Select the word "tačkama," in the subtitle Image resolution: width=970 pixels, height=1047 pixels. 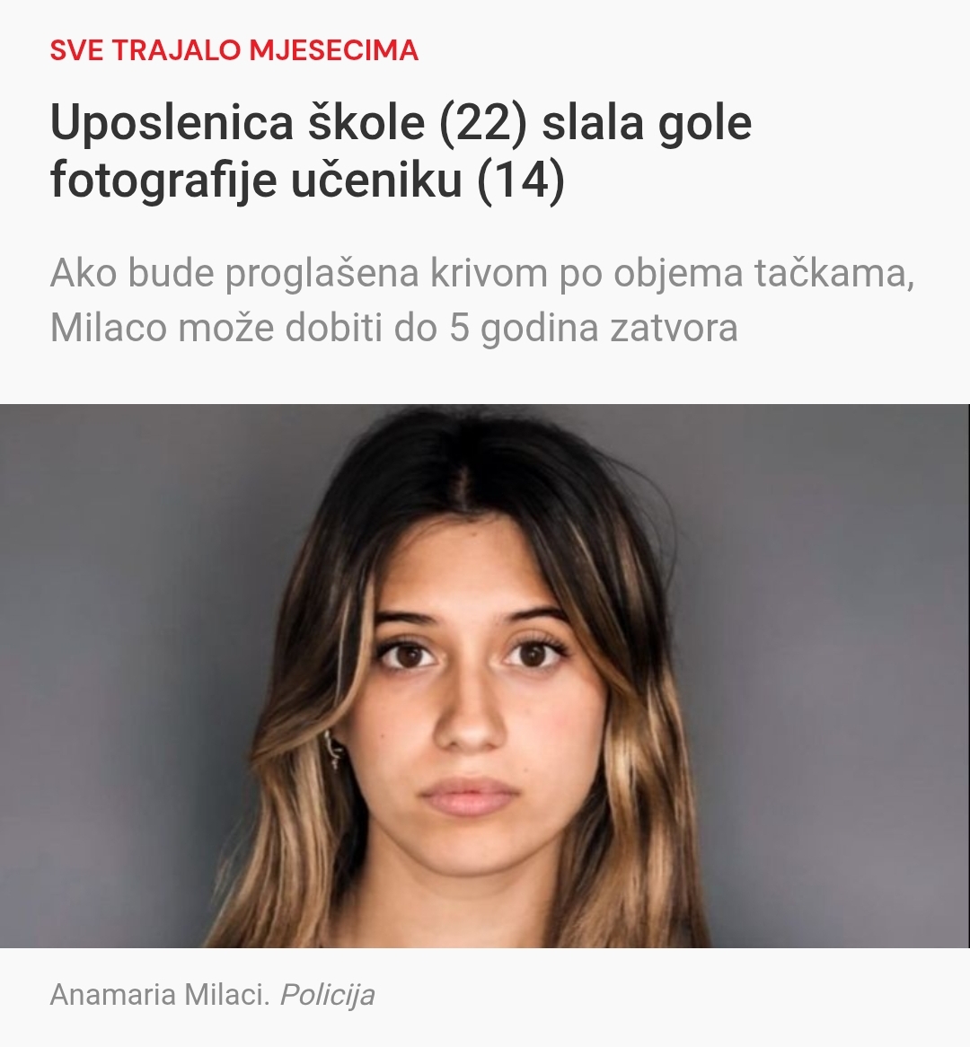tap(834, 274)
